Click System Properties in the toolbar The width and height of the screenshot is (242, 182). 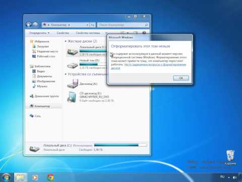pos(88,33)
